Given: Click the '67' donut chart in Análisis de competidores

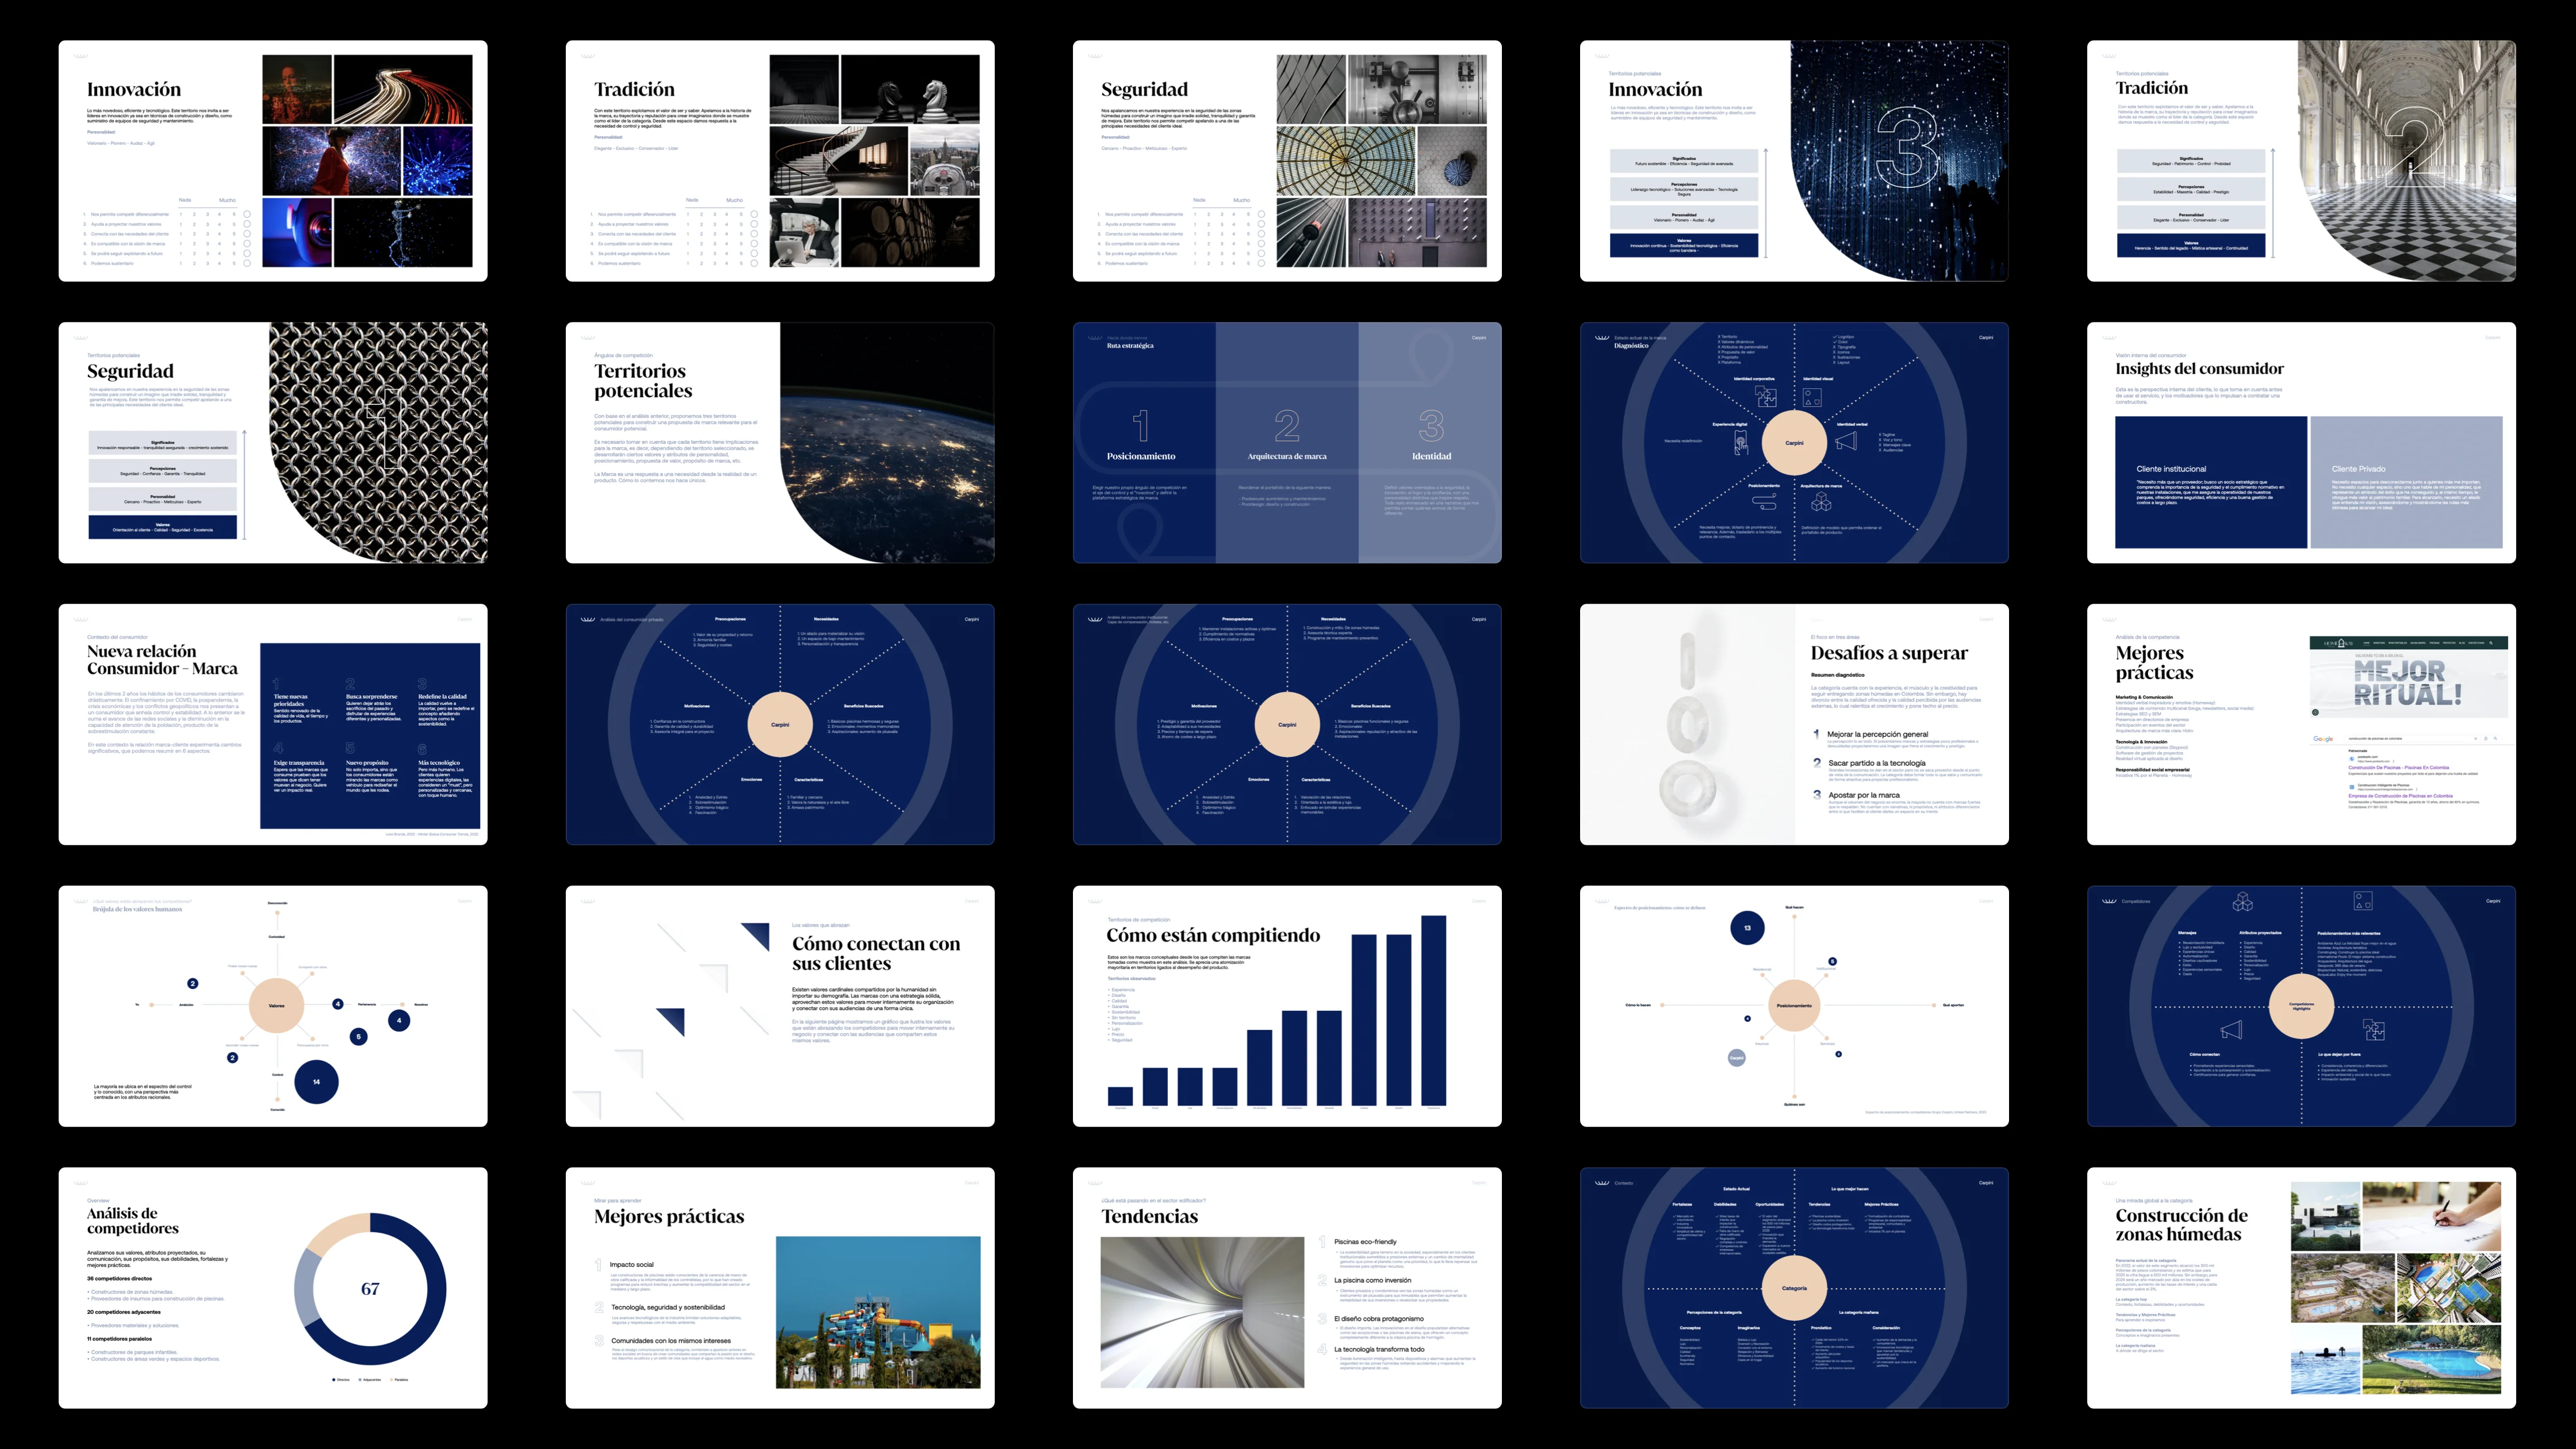Looking at the screenshot, I should 370,1289.
